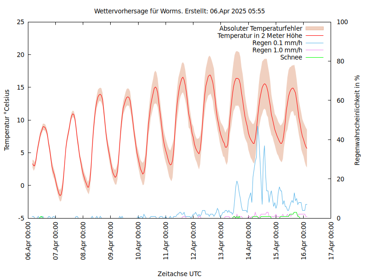This screenshot has width=372, height=279.
Task: Click the Zeitachse UTC axis label
Action: coord(179,273)
